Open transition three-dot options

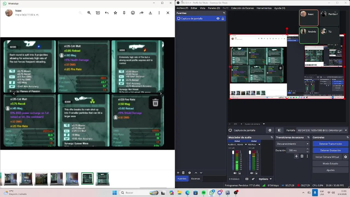307,156
